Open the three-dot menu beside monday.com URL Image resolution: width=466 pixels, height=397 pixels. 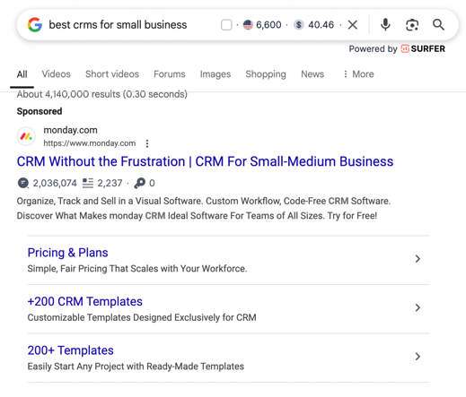147,143
